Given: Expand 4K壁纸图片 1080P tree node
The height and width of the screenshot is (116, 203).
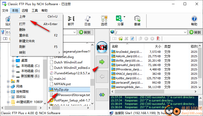Looking at the screenshot, I should tap(8, 102).
